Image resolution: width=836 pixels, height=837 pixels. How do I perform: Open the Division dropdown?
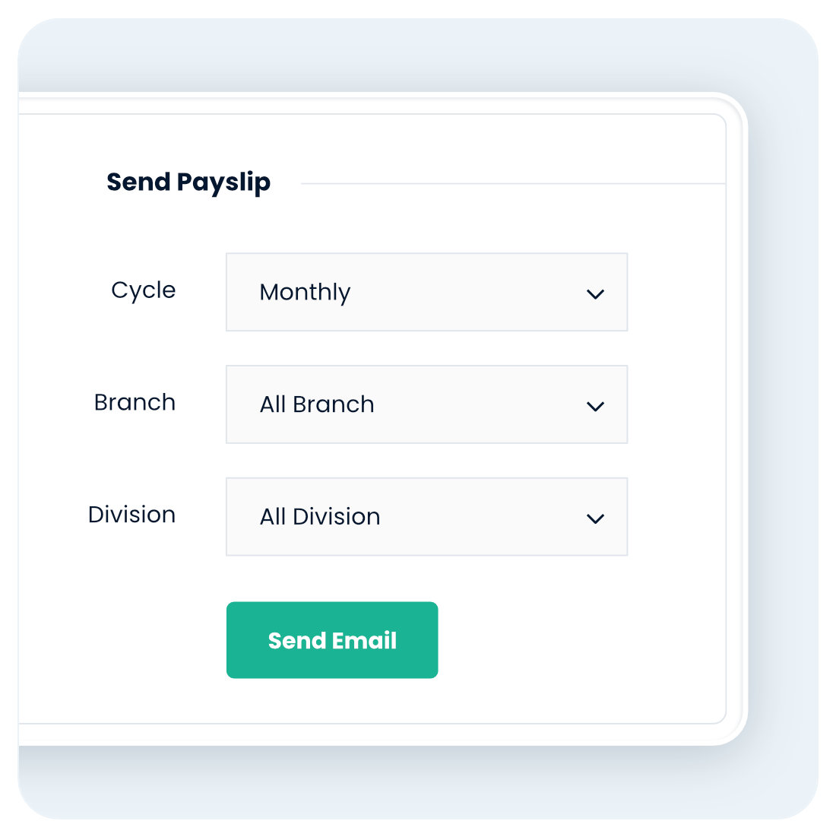click(426, 517)
